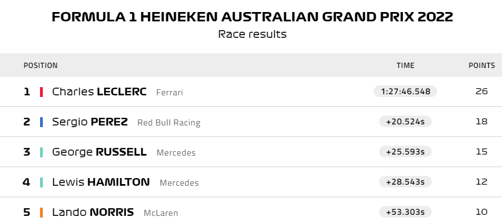Click the +20.524s time gap badge
502x223 pixels.
click(x=405, y=122)
